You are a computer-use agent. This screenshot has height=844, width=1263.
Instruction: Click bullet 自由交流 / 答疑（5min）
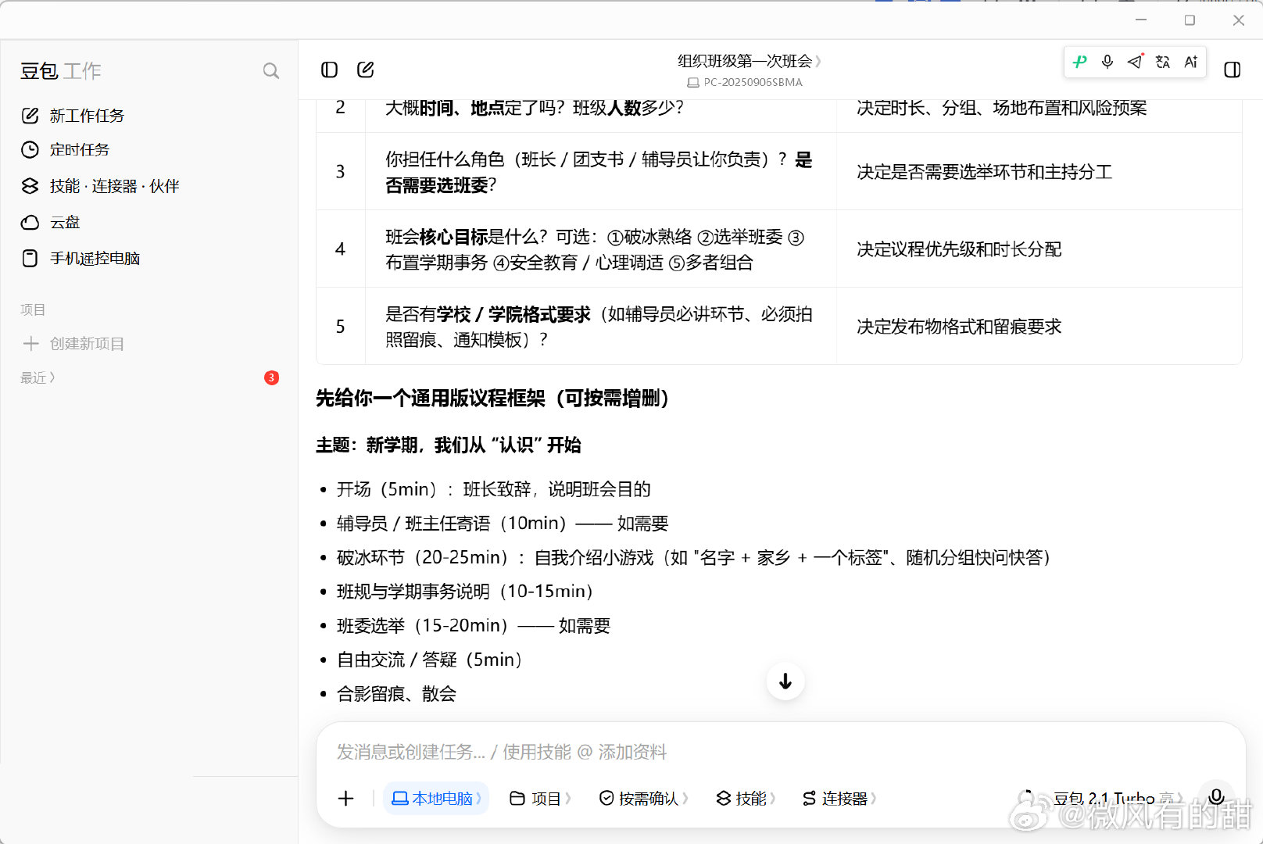[x=429, y=660]
